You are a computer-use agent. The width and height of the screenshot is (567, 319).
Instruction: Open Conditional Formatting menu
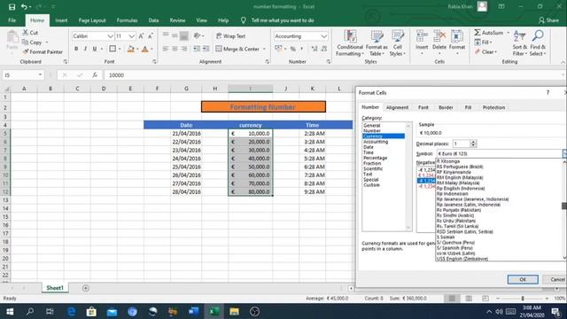(350, 43)
